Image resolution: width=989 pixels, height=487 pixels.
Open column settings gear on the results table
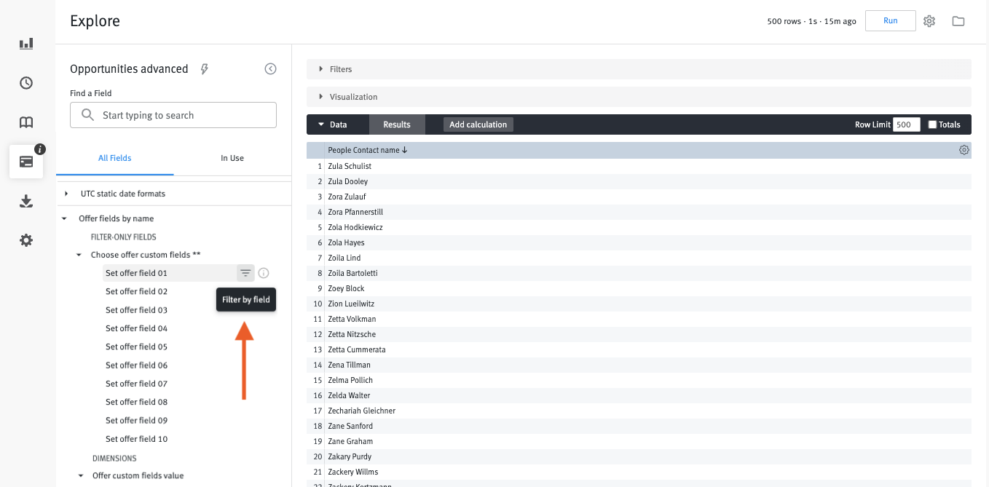click(x=964, y=149)
